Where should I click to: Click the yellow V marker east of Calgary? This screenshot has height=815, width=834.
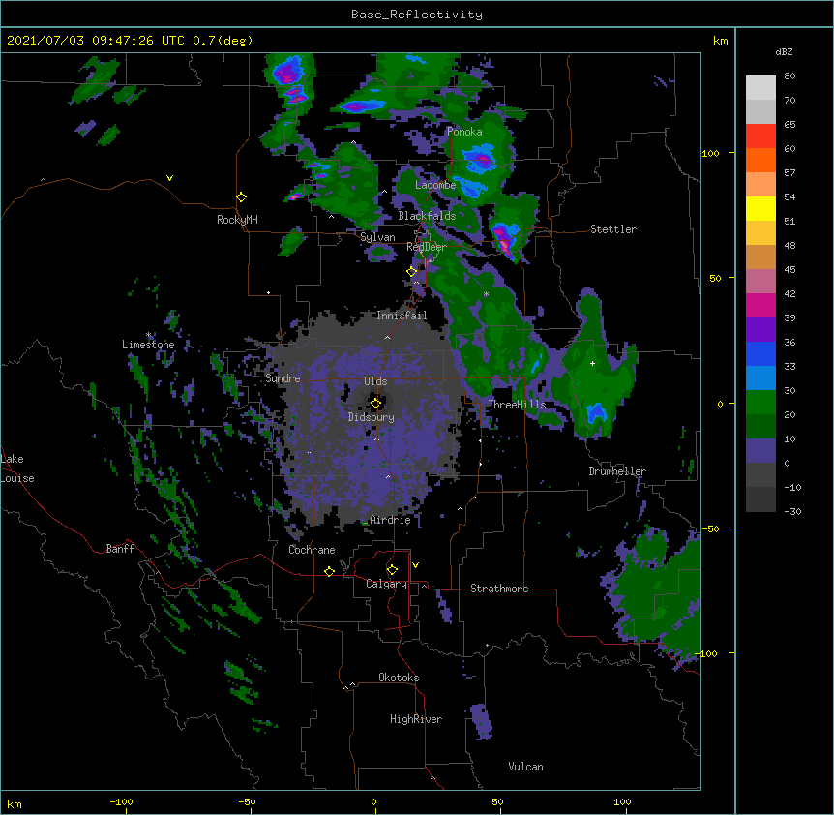click(415, 565)
